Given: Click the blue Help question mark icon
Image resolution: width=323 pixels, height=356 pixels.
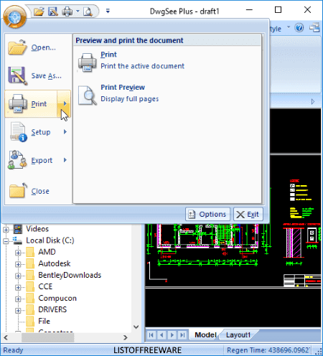Looking at the screenshot, I should [299, 28].
